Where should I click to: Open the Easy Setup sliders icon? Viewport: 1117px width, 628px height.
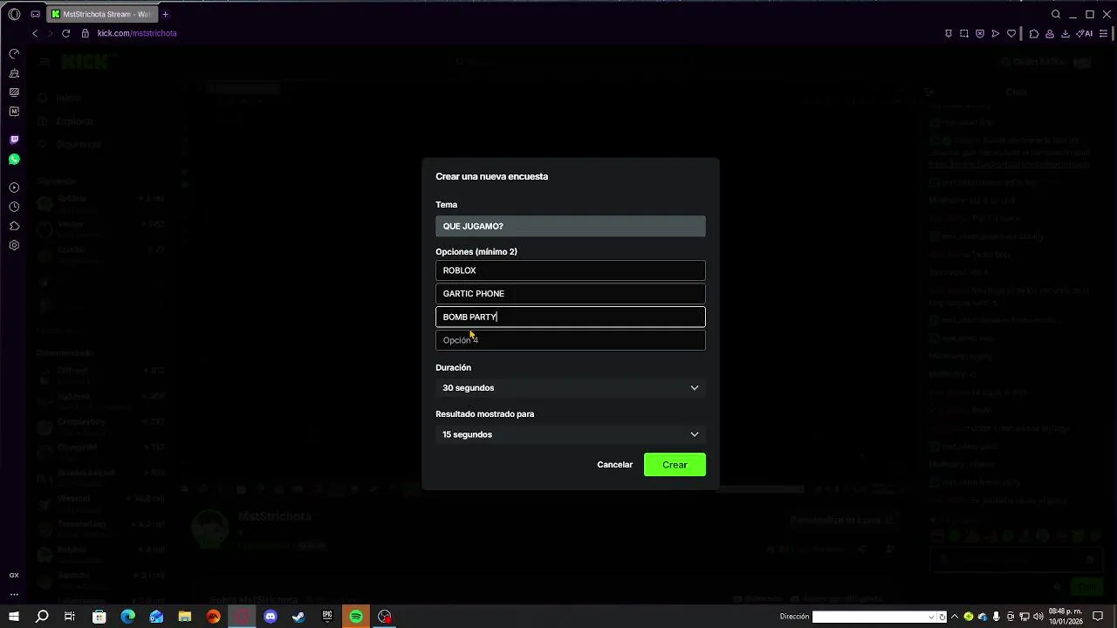(1104, 33)
